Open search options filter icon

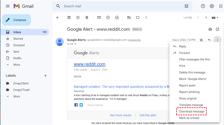pyautogui.click(x=186, y=6)
